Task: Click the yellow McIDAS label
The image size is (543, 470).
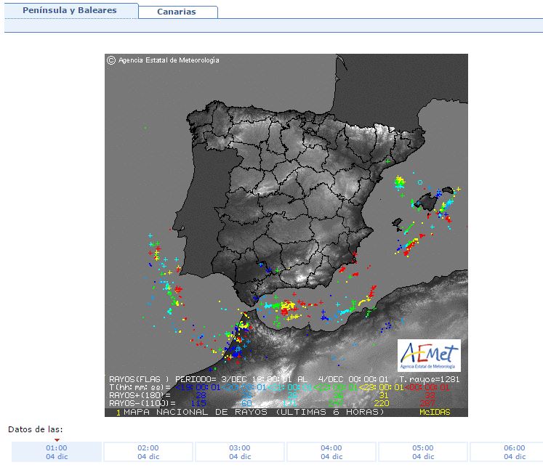Action: click(435, 413)
